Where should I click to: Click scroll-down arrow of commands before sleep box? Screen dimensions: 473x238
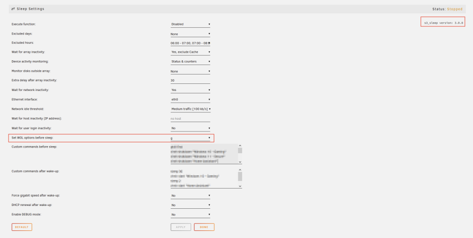(x=240, y=162)
